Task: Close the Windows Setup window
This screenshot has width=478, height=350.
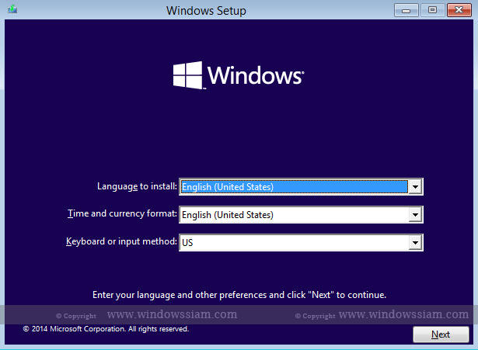Action: click(459, 10)
